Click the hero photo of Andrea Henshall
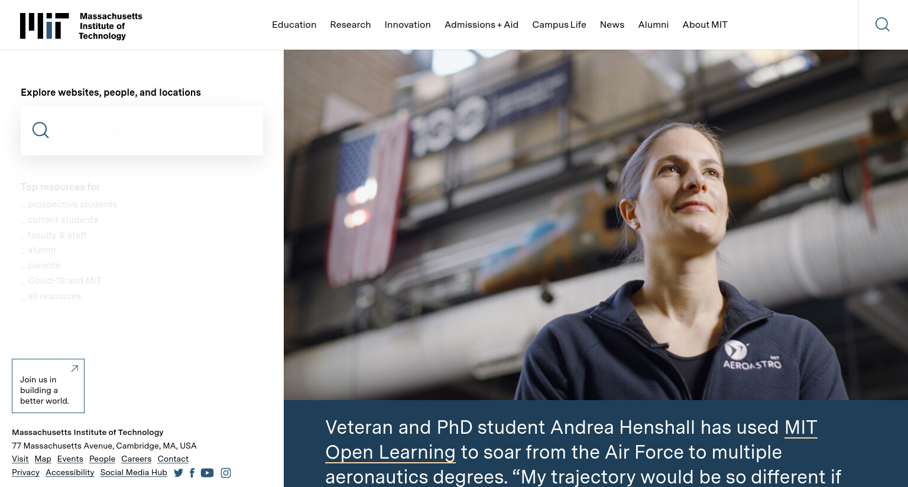908x487 pixels. 596,225
